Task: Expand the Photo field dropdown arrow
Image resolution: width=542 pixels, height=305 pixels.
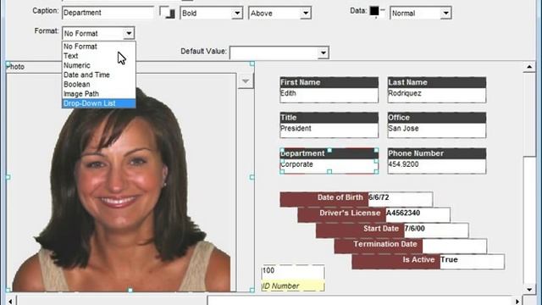Action: point(246,81)
